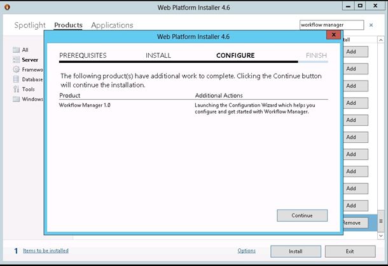Select the Tools category label

(x=29, y=89)
